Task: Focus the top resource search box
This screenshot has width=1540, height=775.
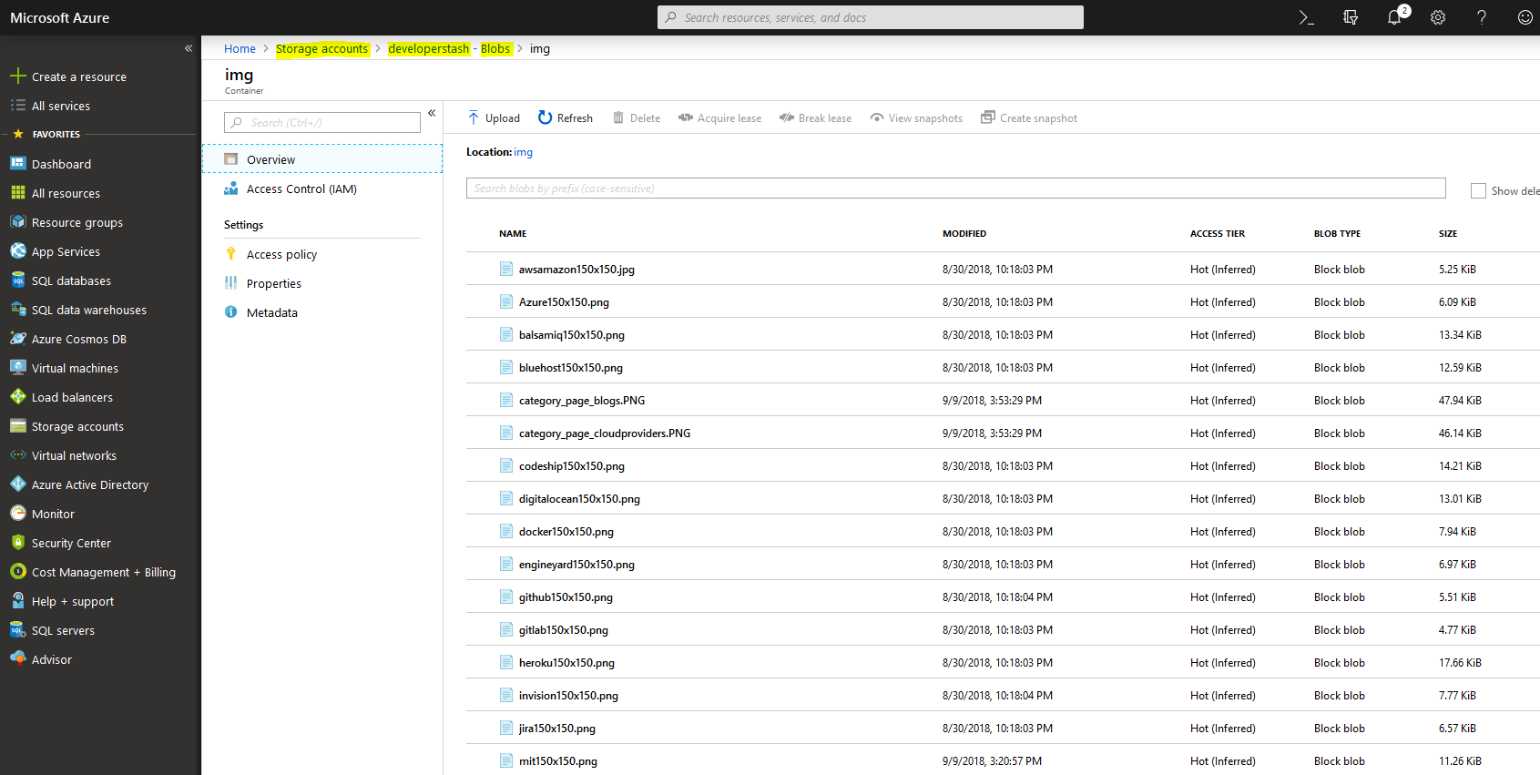Action: tap(871, 17)
